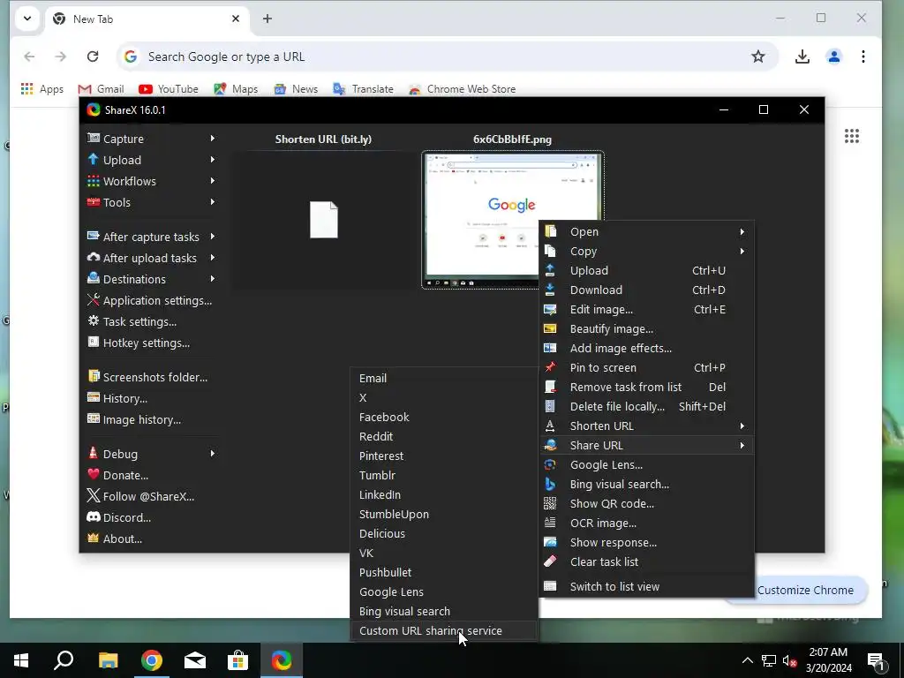Open the Chrome tab search dropdown
This screenshot has height=678, width=904.
(27, 19)
